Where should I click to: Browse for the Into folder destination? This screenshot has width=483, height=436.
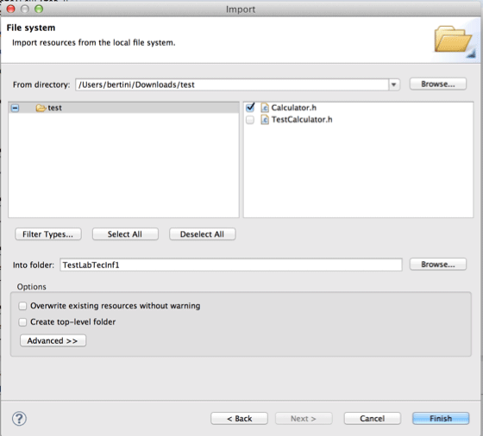point(438,265)
